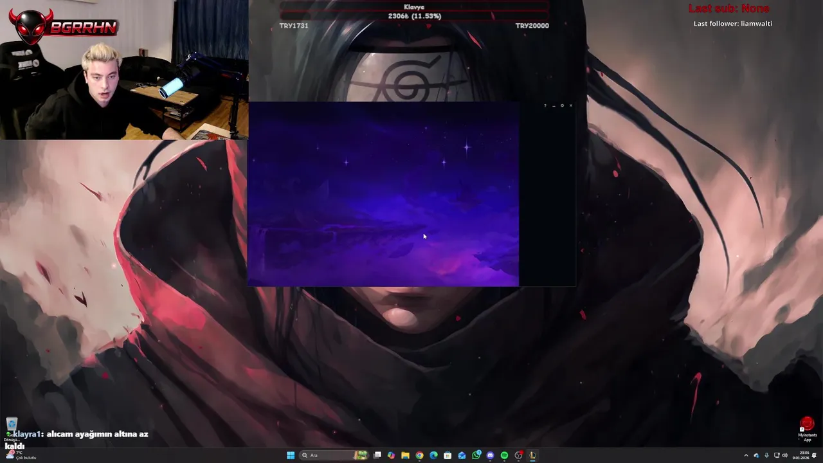Switch to Google Chrome in the taskbar
This screenshot has height=463, width=823.
tap(419, 455)
